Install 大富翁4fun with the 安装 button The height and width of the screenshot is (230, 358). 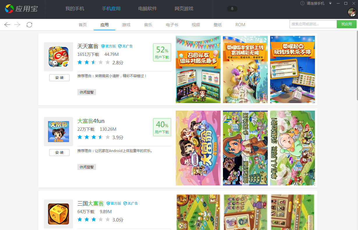(59, 153)
